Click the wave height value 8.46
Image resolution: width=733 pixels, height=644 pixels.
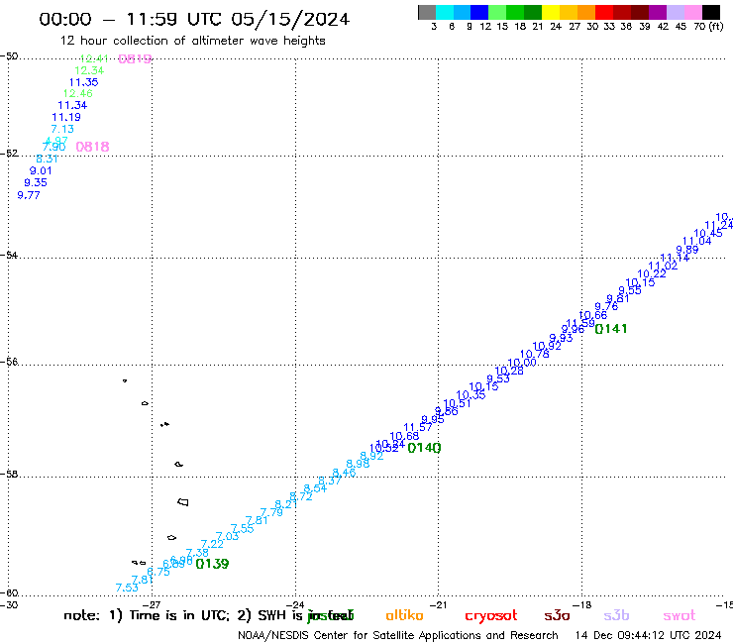pos(344,473)
